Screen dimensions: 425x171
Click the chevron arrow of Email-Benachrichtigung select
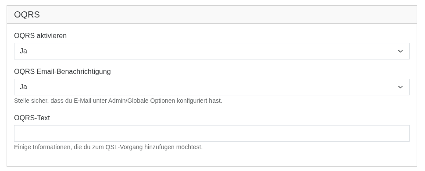[400, 87]
